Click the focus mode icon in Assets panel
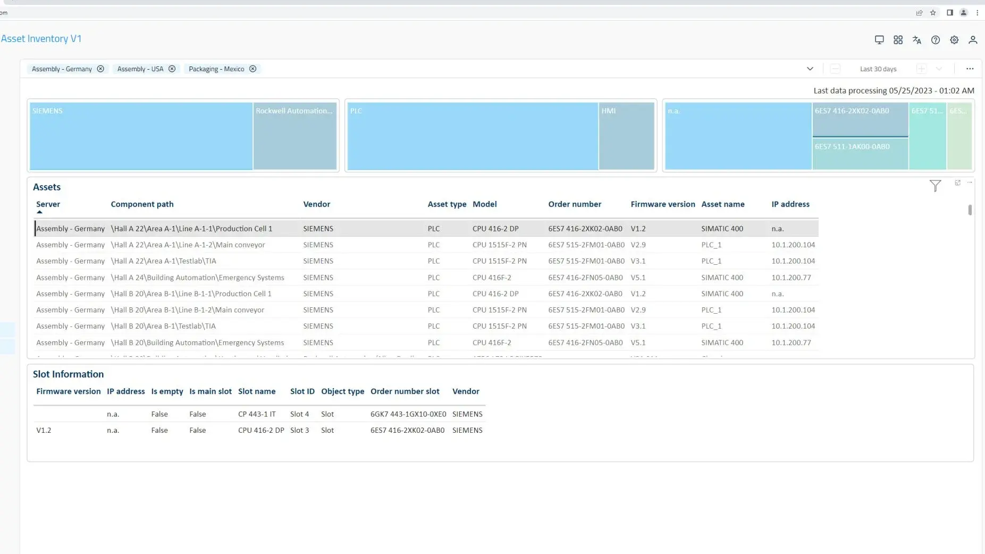 957,183
